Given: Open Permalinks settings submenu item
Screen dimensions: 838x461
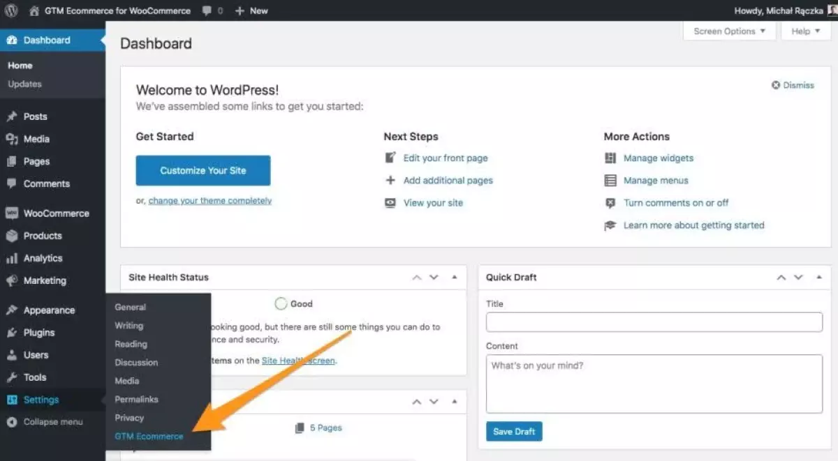Looking at the screenshot, I should tap(137, 400).
